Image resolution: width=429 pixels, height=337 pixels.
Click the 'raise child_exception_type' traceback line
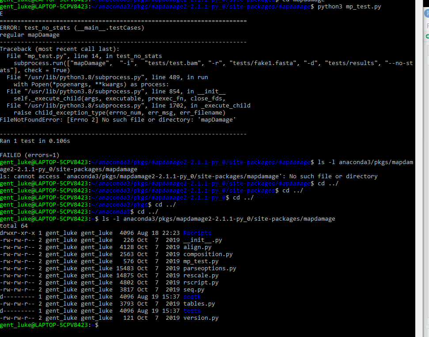click(x=120, y=112)
